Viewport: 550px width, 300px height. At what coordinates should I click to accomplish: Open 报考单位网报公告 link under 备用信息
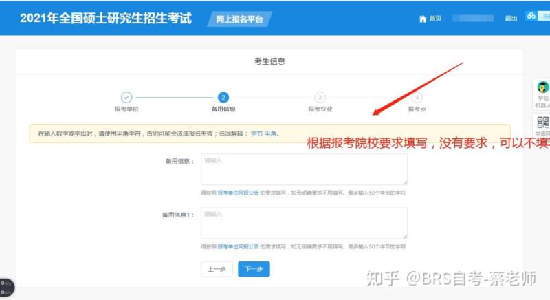click(x=238, y=193)
